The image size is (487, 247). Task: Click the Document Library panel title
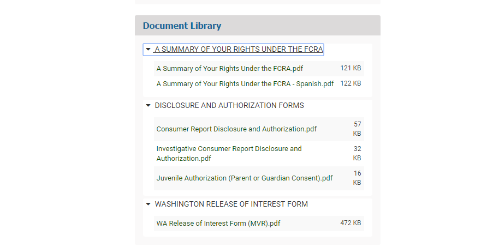182,26
